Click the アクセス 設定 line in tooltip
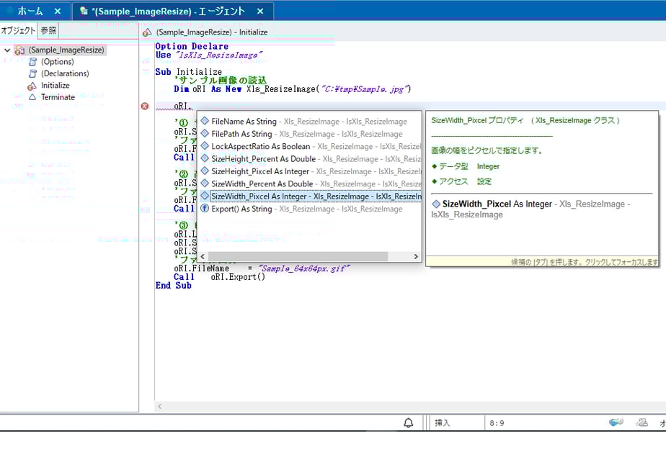Image resolution: width=666 pixels, height=475 pixels. 462,181
